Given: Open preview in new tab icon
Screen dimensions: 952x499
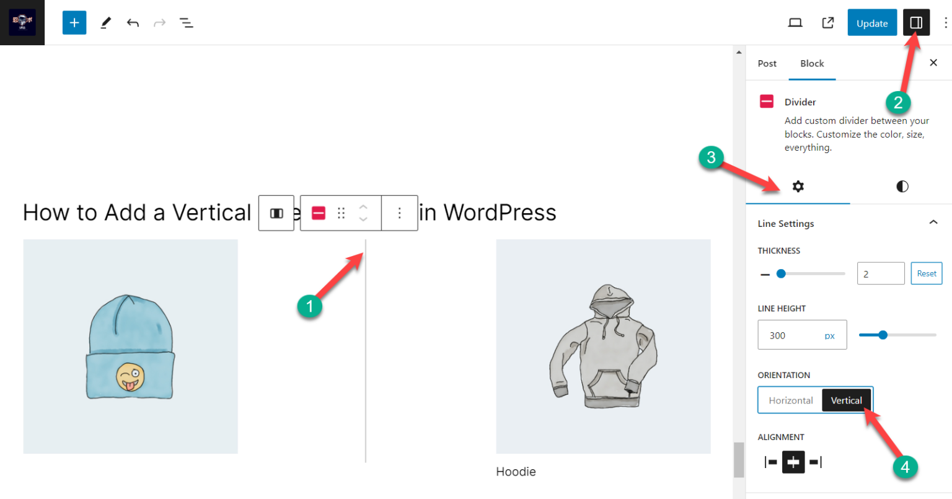Looking at the screenshot, I should [x=827, y=22].
